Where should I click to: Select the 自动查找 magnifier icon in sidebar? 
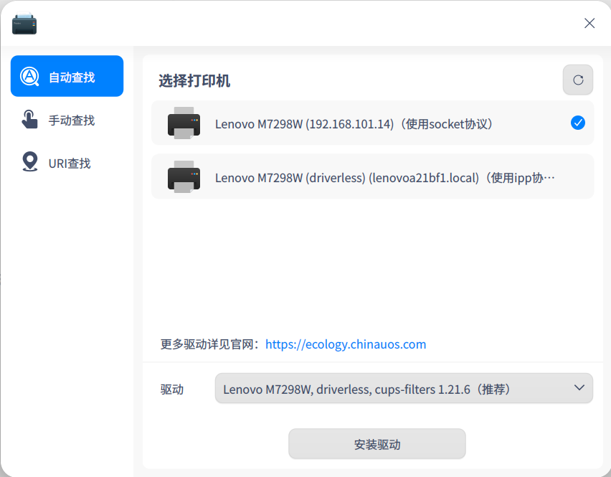(x=29, y=76)
